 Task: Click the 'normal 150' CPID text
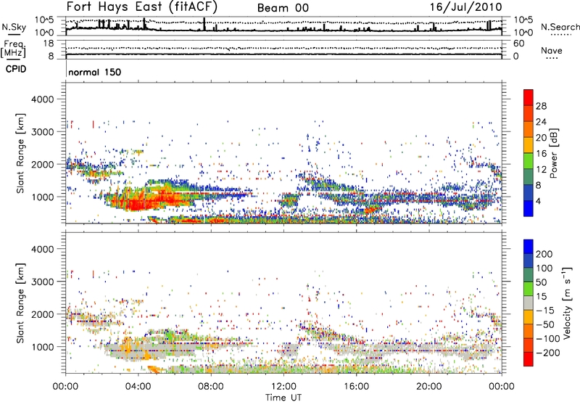click(95, 72)
